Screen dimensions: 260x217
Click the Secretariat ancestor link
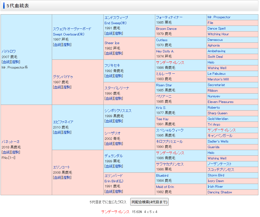click(x=216, y=85)
